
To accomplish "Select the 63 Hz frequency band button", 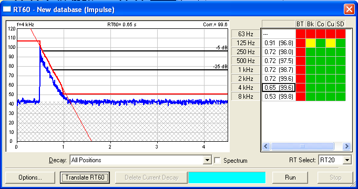I will click(246, 34).
